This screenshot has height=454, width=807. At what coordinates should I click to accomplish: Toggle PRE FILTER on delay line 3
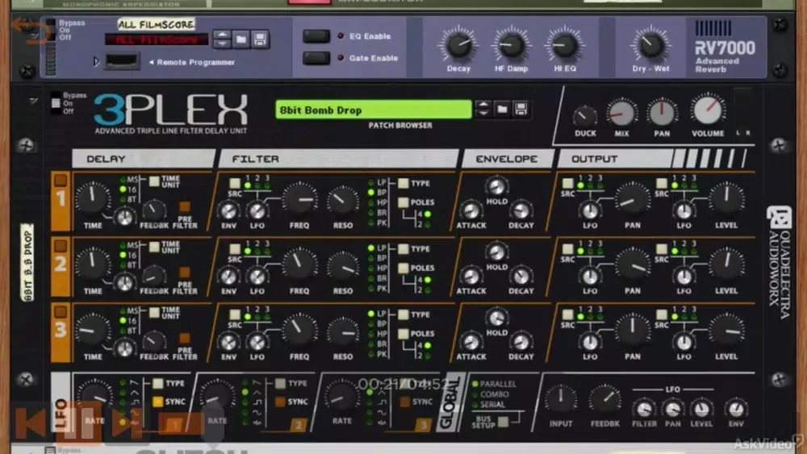click(184, 338)
